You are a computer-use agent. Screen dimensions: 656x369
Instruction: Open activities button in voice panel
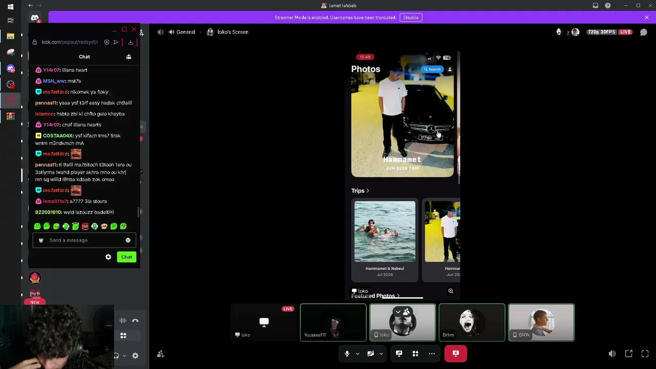click(123, 336)
